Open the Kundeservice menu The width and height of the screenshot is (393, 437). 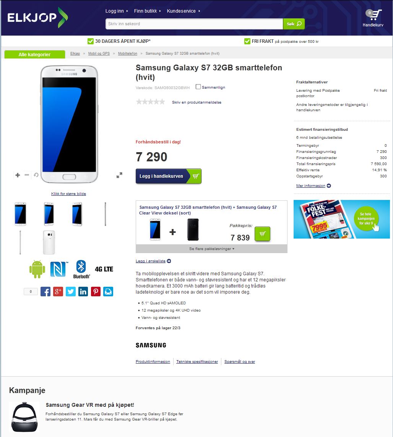184,11
